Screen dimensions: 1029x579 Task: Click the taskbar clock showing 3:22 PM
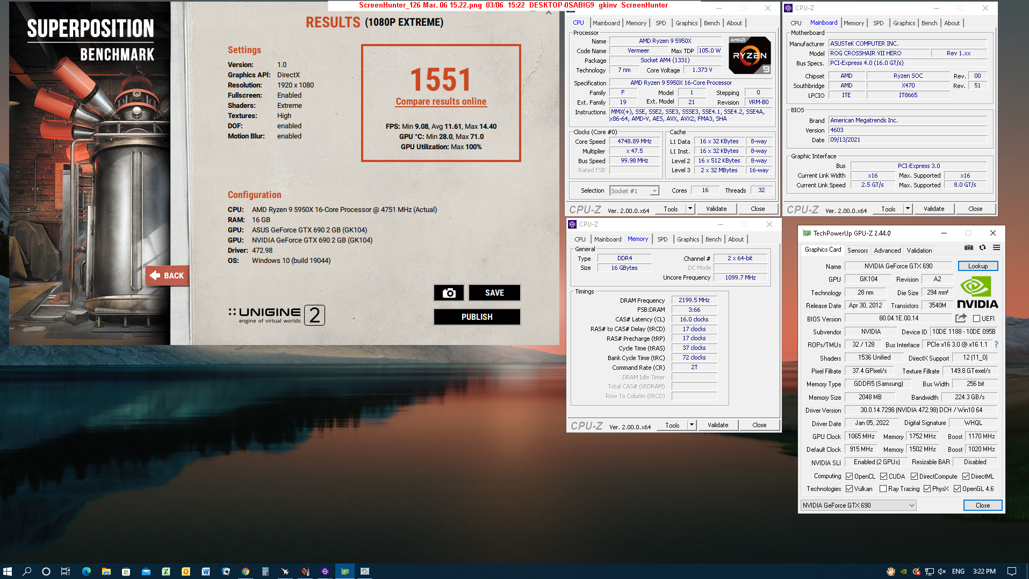(984, 571)
